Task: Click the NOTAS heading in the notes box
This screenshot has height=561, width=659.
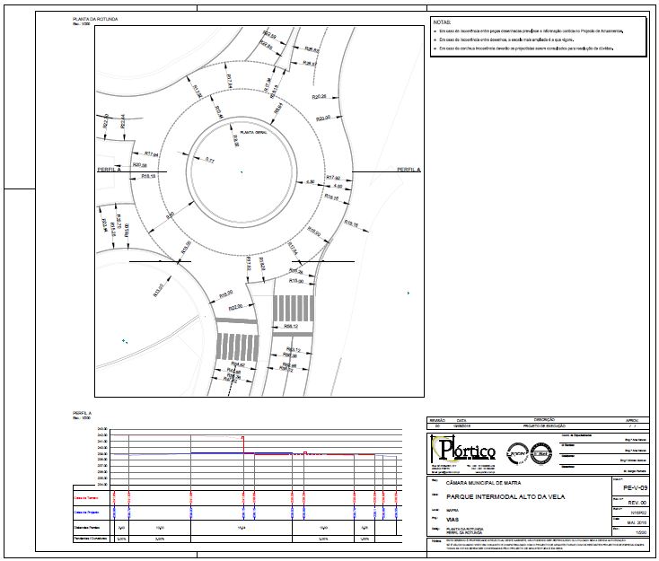Action: [442, 21]
